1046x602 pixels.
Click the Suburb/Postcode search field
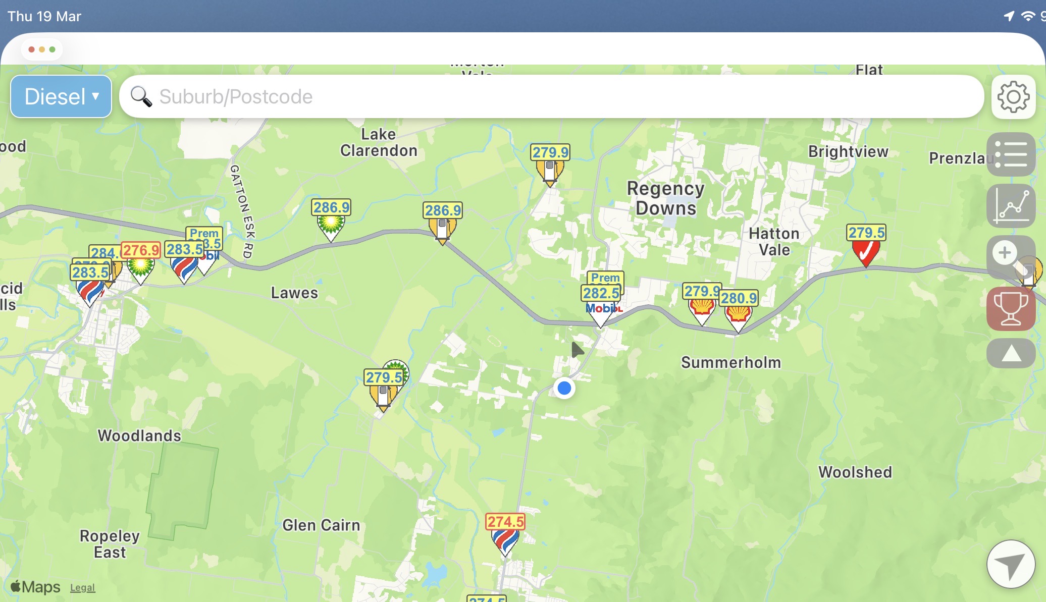pyautogui.click(x=551, y=96)
